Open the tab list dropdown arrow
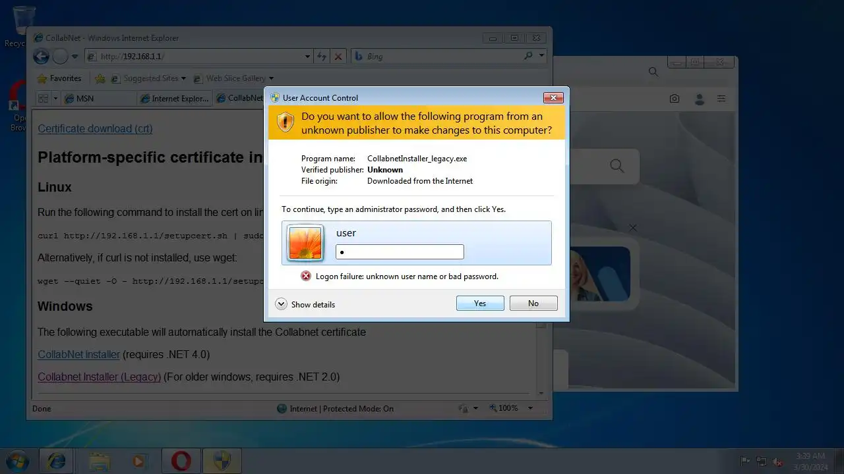The height and width of the screenshot is (474, 844). (x=56, y=98)
